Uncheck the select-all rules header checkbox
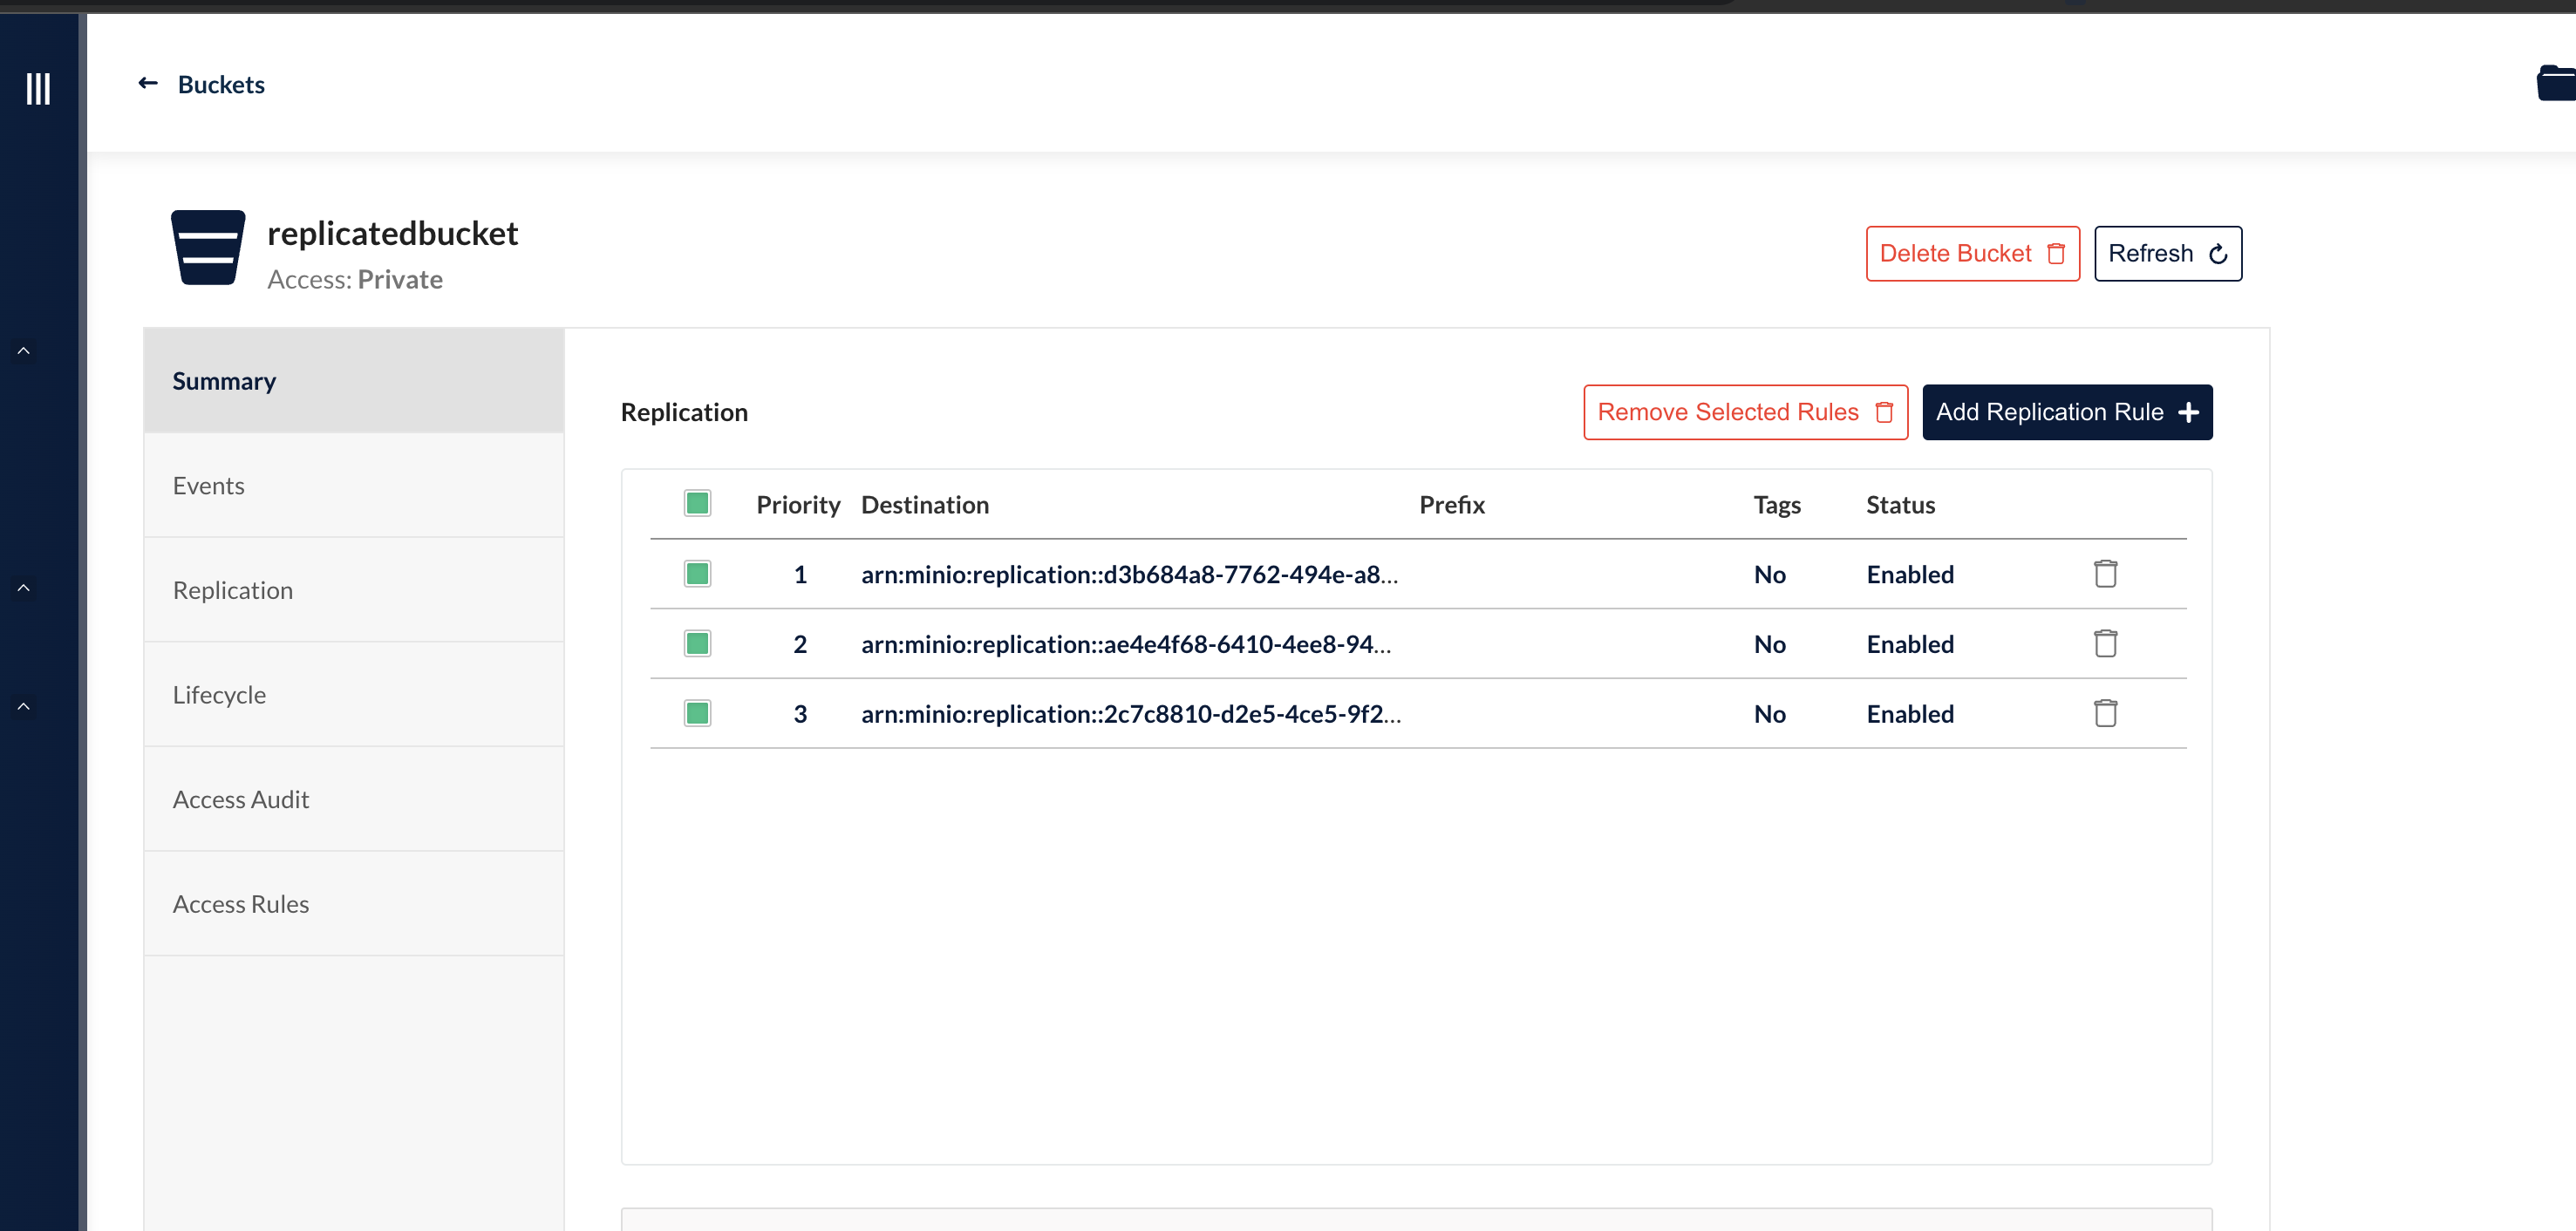 pos(697,503)
